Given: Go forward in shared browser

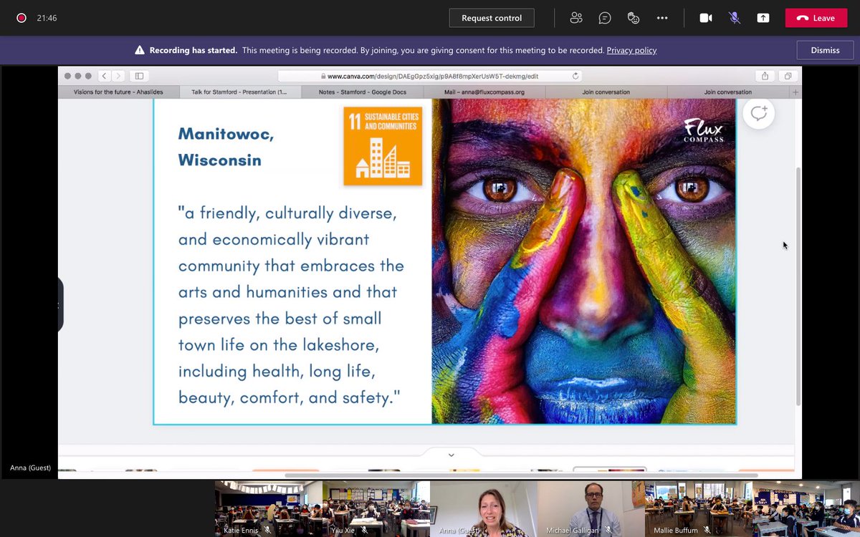Looking at the screenshot, I should coord(118,76).
